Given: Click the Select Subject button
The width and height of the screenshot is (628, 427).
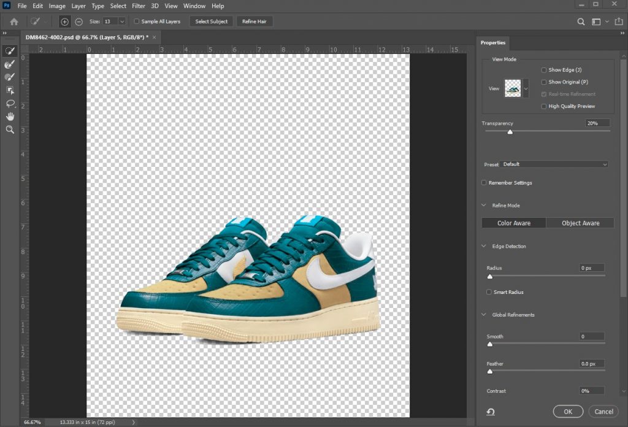Looking at the screenshot, I should 212,21.
